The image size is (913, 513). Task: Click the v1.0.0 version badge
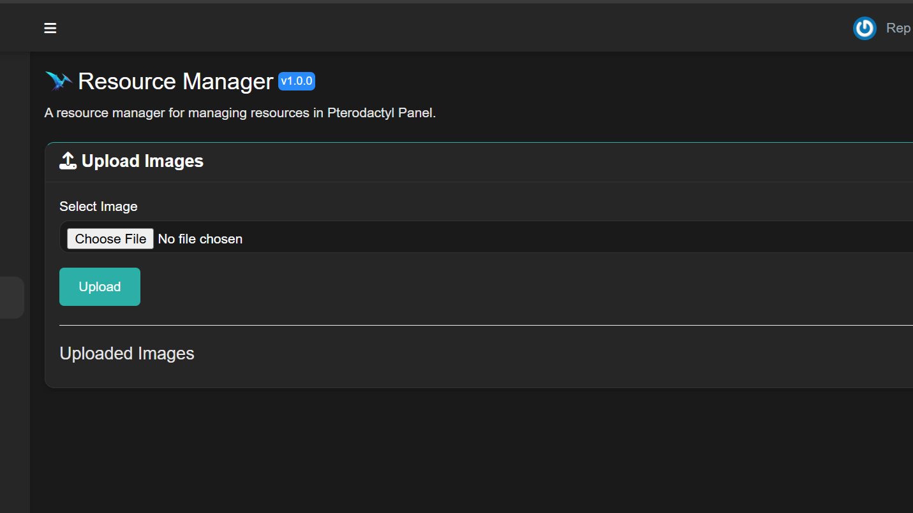click(297, 82)
